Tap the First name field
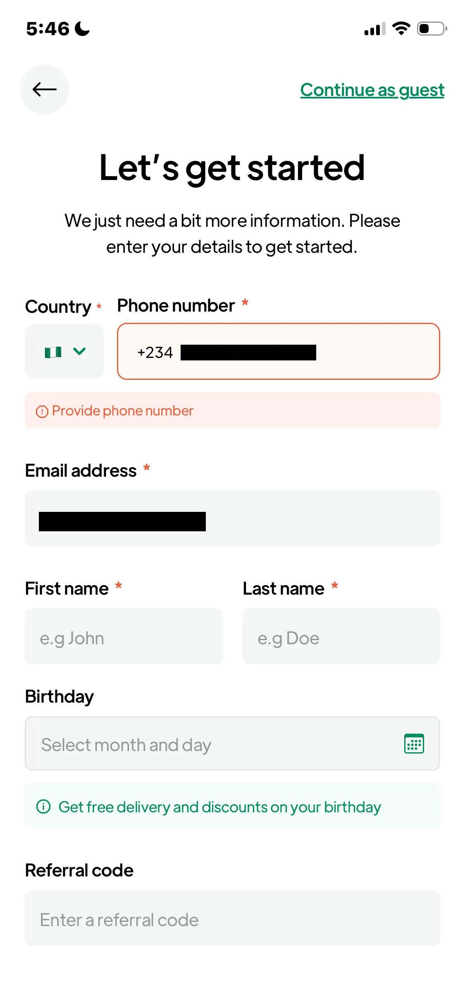Image resolution: width=465 pixels, height=1008 pixels. point(124,636)
